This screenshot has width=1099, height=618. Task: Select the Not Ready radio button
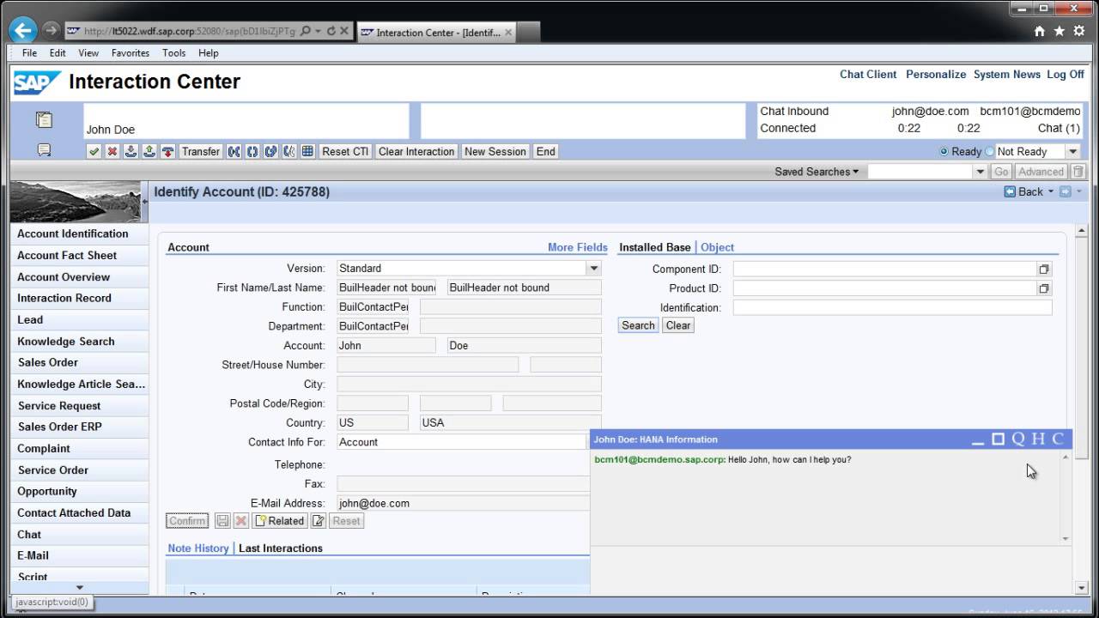pos(989,151)
